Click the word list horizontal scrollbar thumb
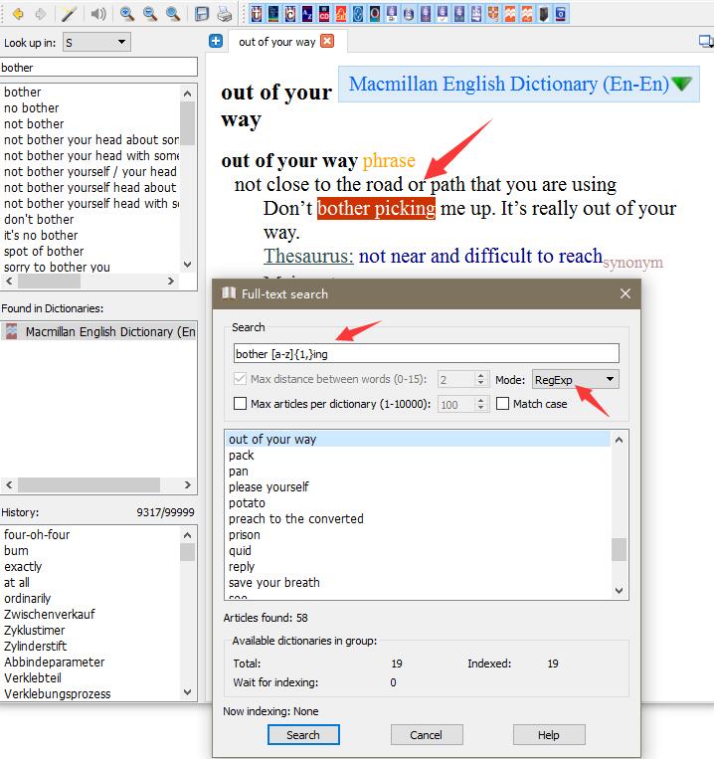Screen dimensions: 714x759 (49, 282)
